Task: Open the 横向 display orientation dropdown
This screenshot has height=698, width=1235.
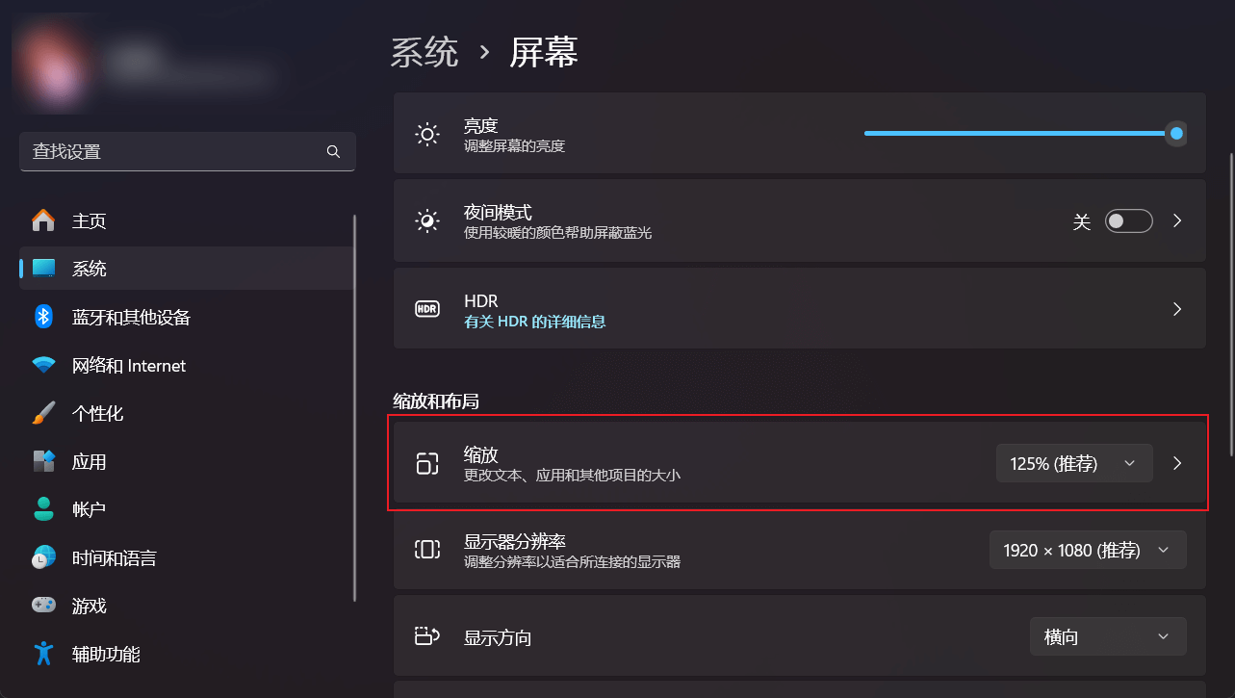Action: (x=1108, y=636)
